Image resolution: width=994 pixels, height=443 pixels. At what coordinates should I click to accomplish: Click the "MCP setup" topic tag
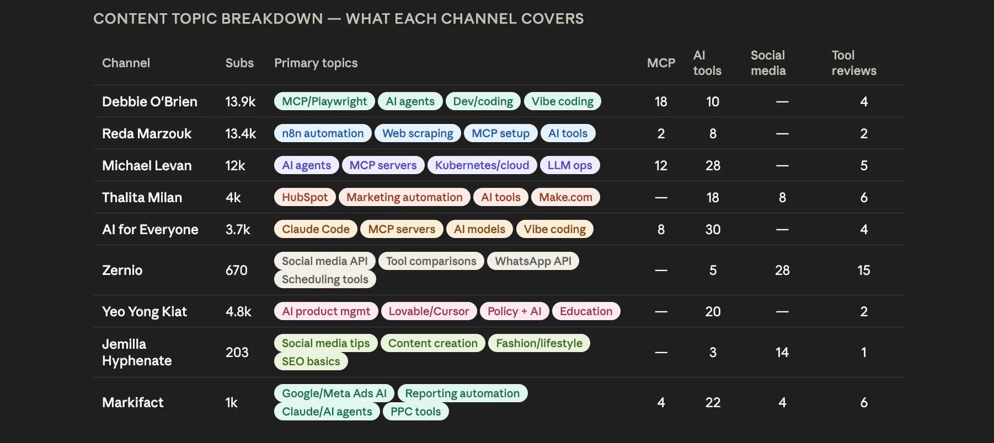(x=500, y=133)
